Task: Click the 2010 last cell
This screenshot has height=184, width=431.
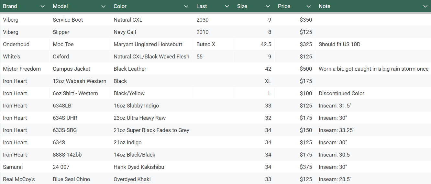Action: click(x=213, y=32)
